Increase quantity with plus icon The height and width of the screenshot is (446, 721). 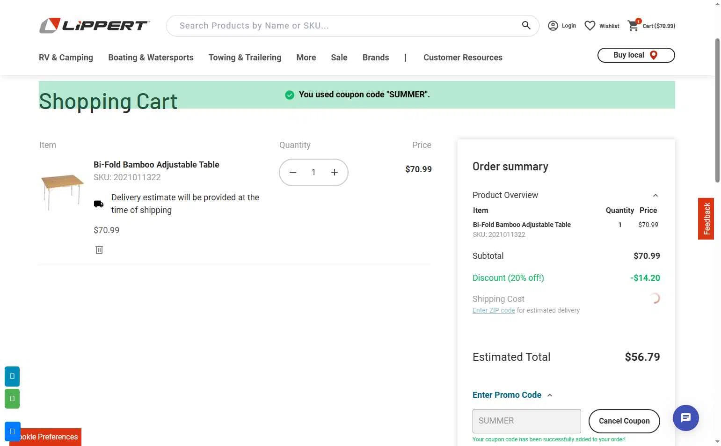tap(335, 172)
